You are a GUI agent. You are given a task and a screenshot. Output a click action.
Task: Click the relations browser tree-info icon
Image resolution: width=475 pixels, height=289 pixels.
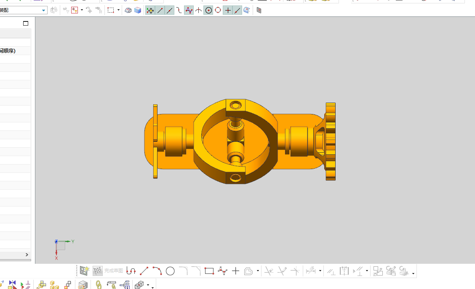[x=125, y=285]
